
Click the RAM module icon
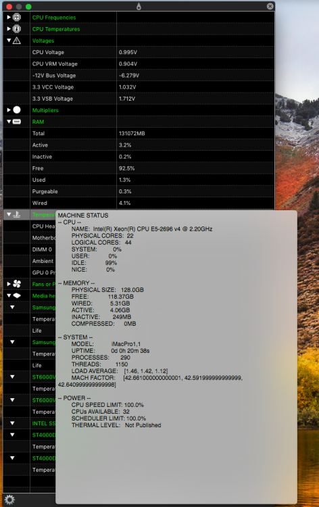point(17,122)
